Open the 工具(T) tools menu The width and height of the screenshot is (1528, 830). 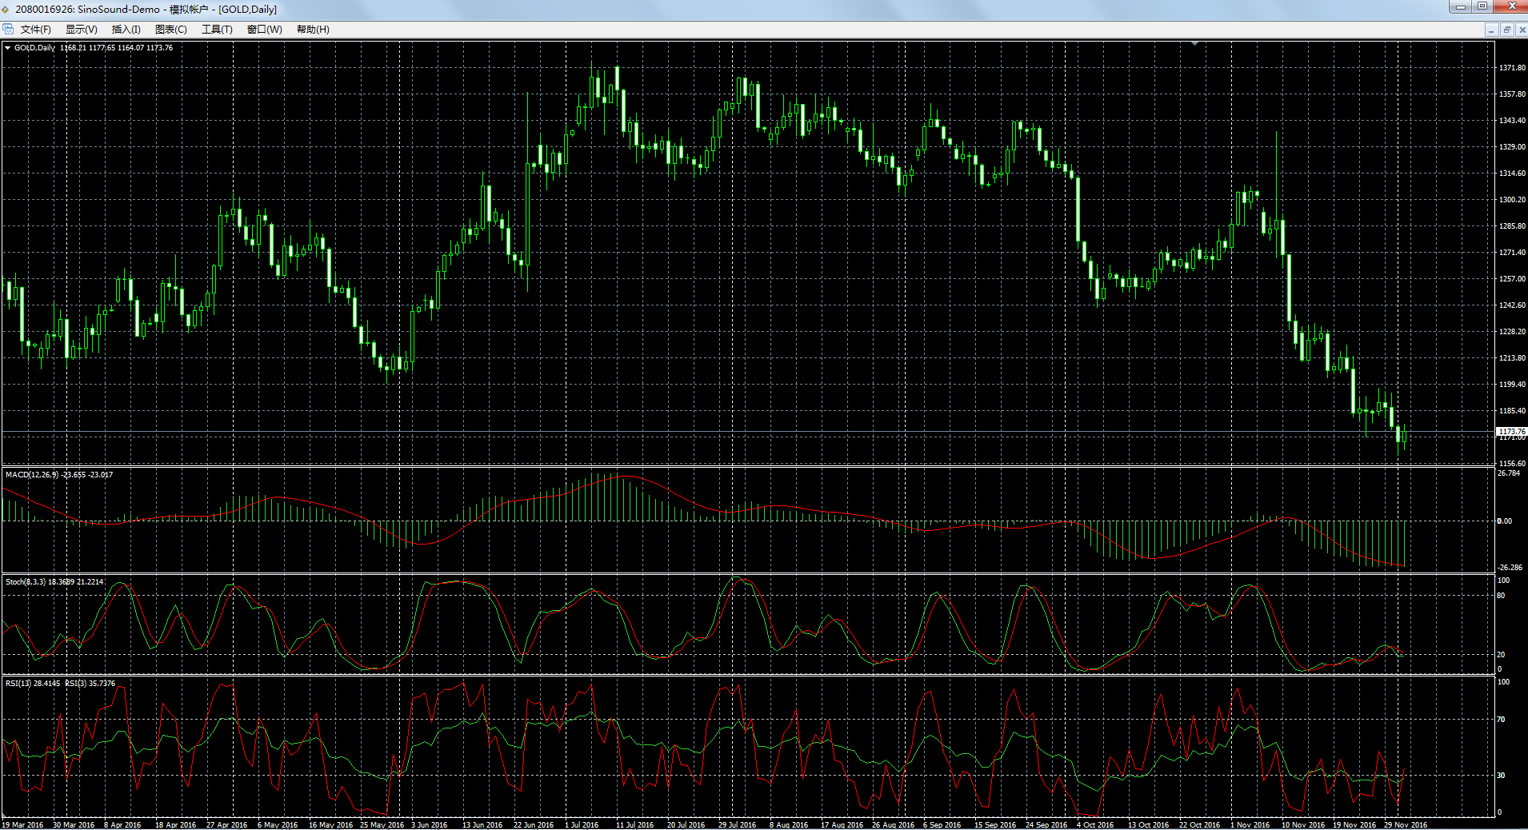217,30
